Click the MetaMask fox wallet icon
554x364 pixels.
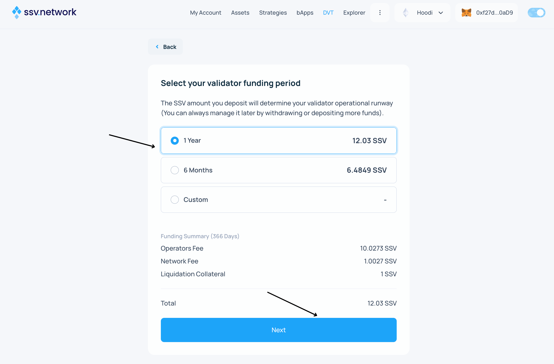(x=466, y=13)
